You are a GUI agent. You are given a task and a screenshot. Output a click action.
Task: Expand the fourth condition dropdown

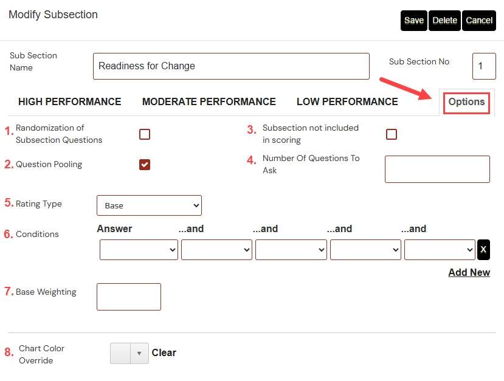tap(365, 250)
